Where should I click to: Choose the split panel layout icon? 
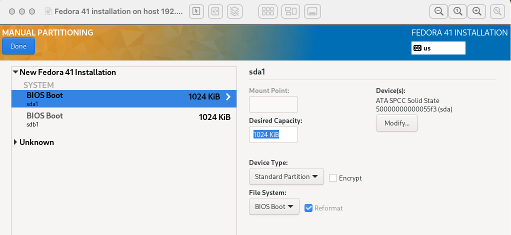point(290,11)
